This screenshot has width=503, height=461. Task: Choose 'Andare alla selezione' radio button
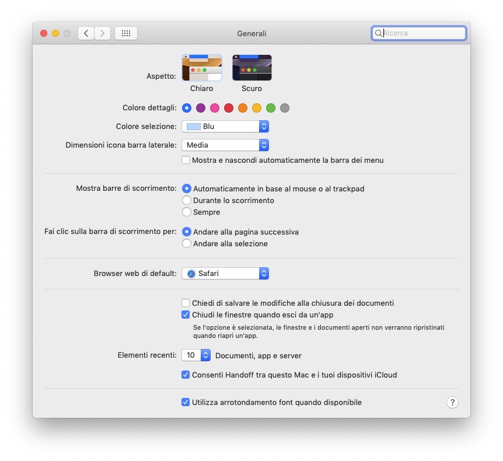(x=187, y=243)
